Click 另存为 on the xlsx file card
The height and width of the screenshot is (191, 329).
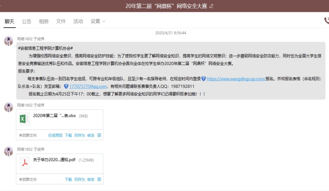(x=79, y=135)
